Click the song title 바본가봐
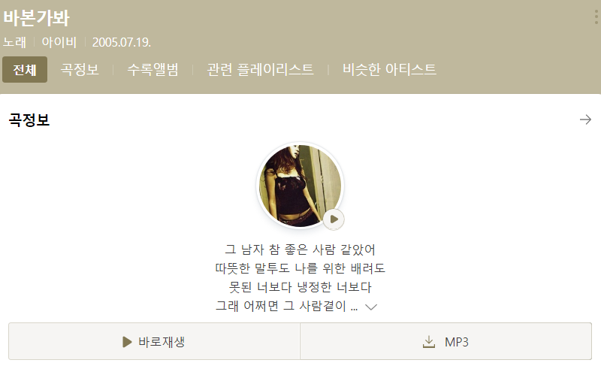The image size is (601, 366). coord(36,18)
